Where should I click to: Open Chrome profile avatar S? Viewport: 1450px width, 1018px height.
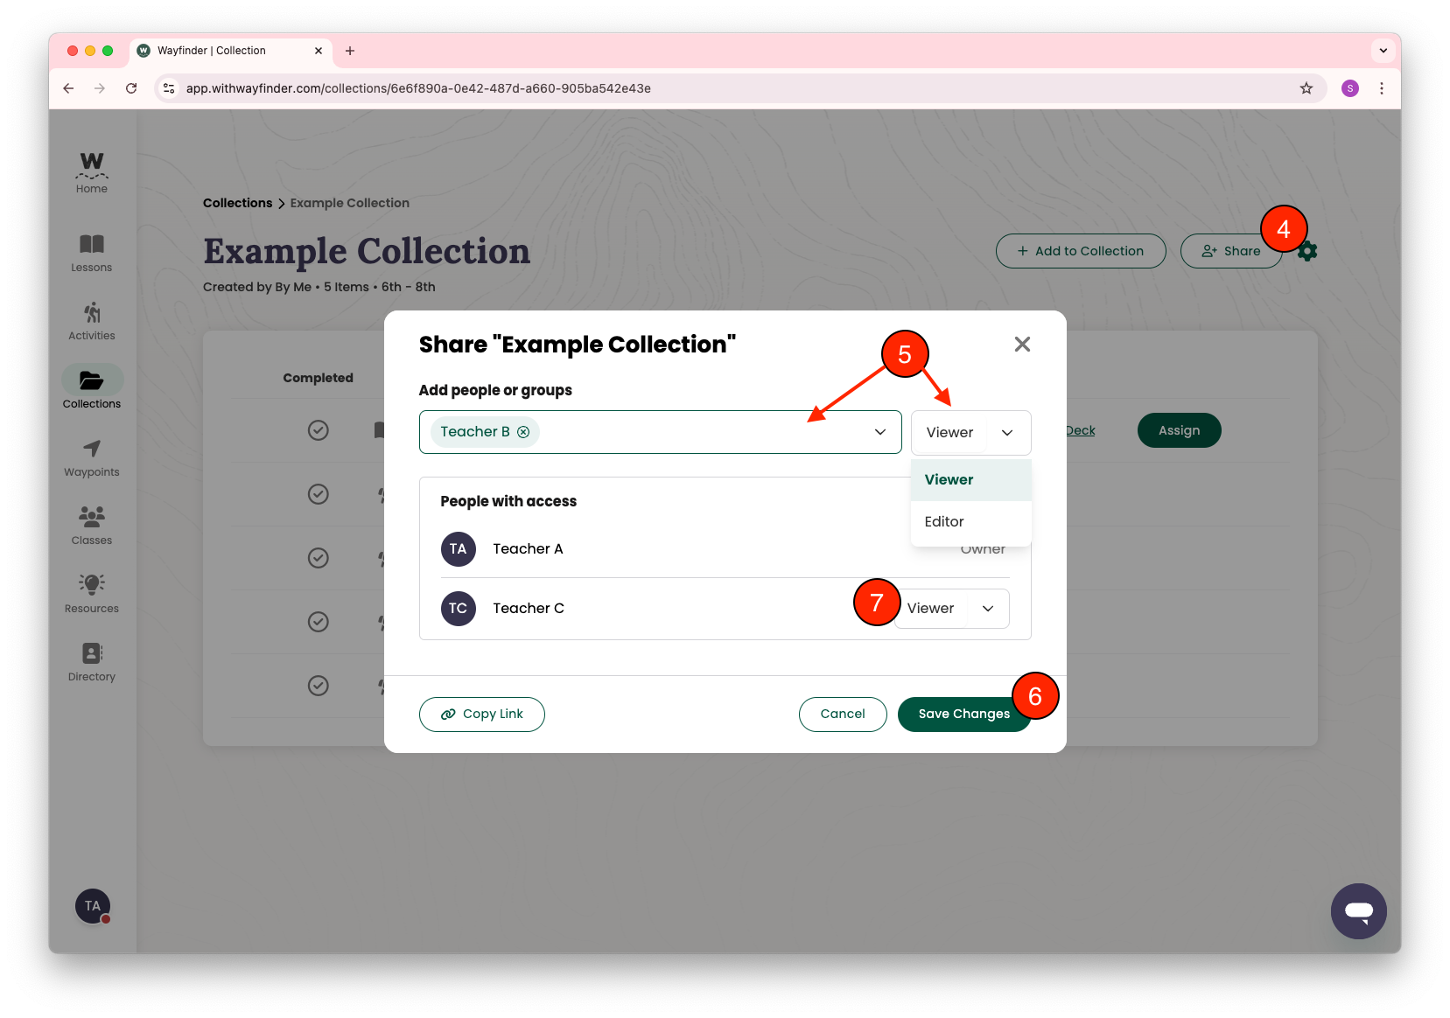coord(1350,88)
